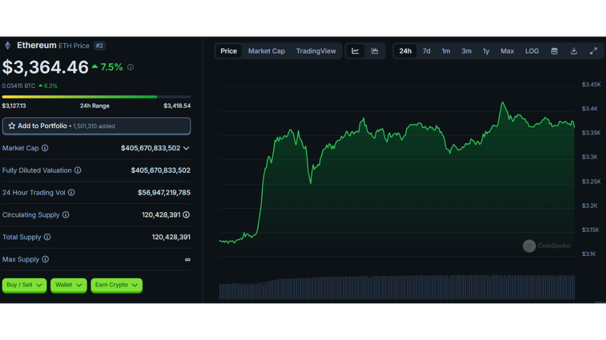This screenshot has height=340, width=606.
Task: Open the price change info icon next to 7.5%
Action: point(131,67)
